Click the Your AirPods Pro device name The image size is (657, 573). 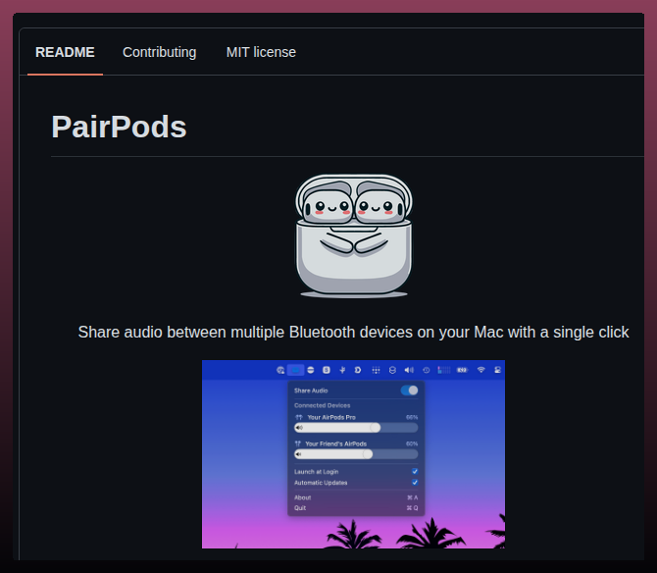331,417
